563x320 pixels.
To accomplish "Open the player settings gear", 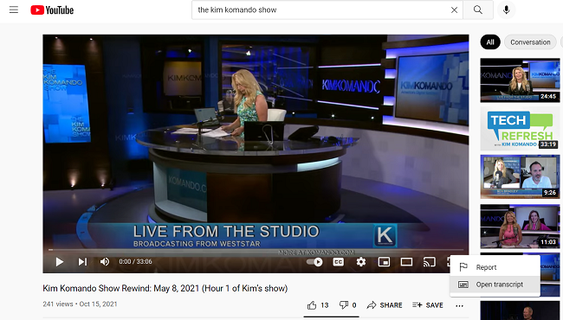I will tap(361, 262).
